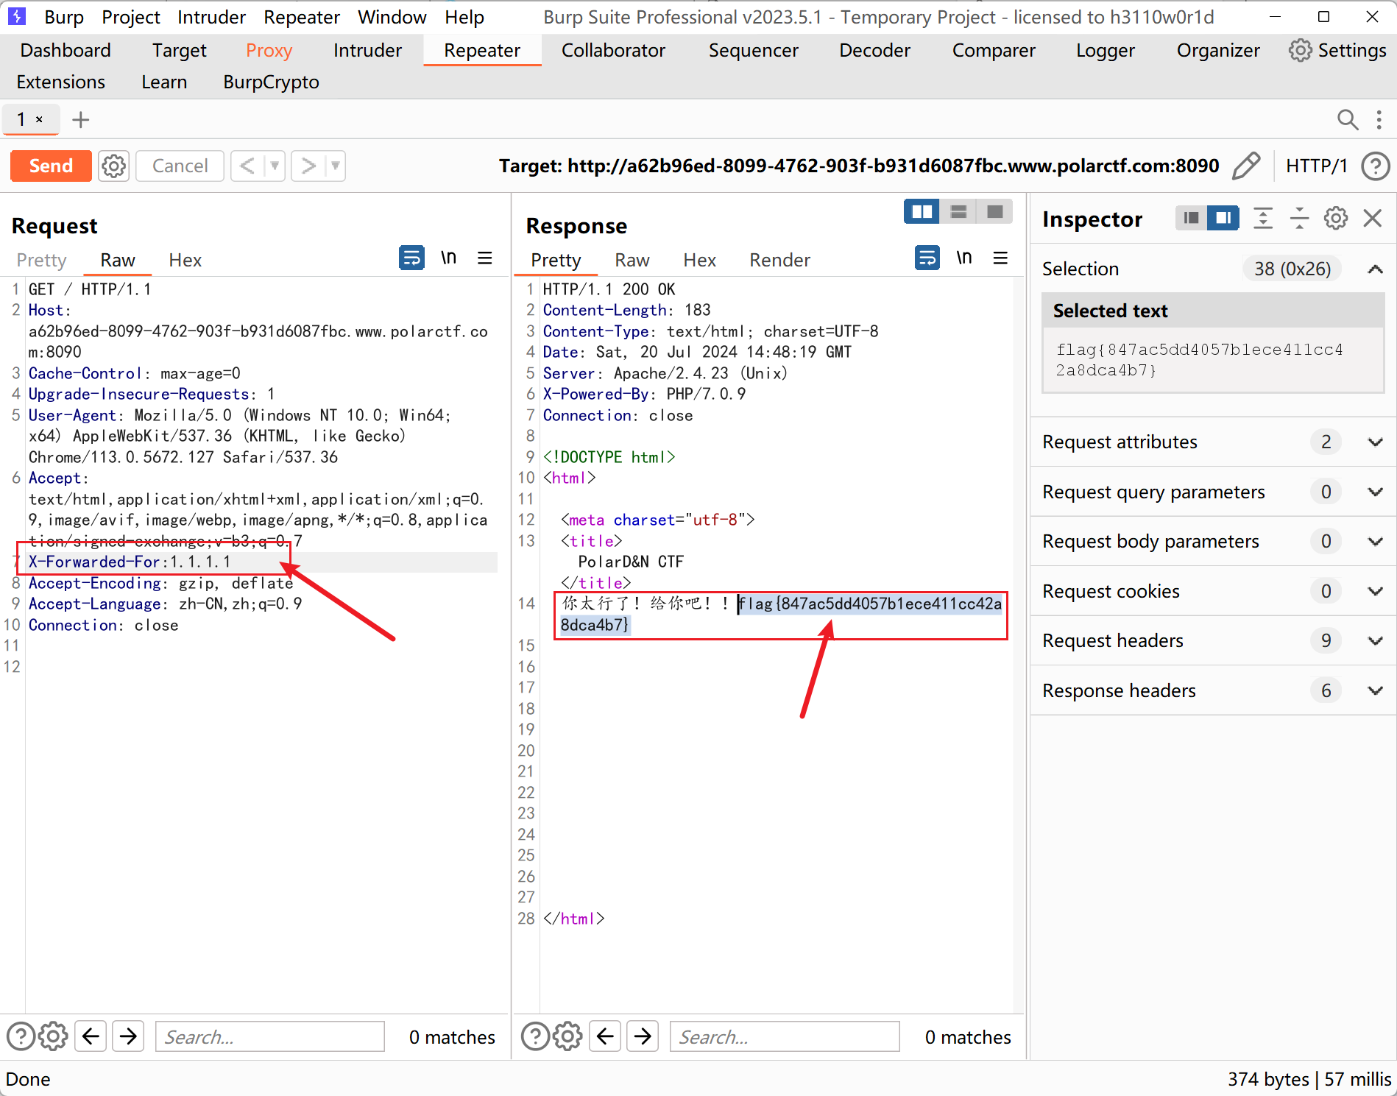Viewport: 1397px width, 1096px height.
Task: Open the Help menu
Action: click(x=464, y=17)
